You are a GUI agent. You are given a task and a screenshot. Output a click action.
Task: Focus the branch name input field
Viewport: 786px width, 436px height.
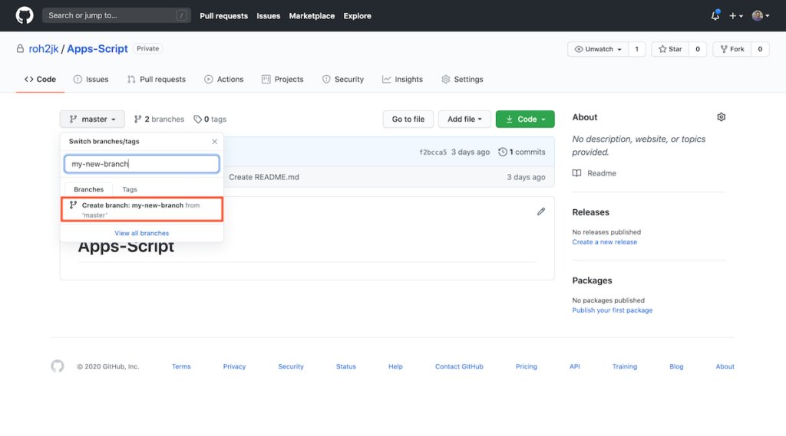tap(142, 164)
